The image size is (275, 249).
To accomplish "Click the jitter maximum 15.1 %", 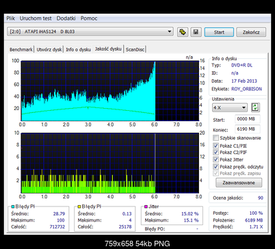I will [191, 220].
